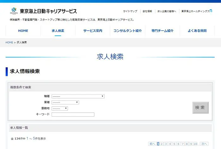Go to results page 9
Viewport: 221px width, 149px height.
pyautogui.click(x=191, y=144)
